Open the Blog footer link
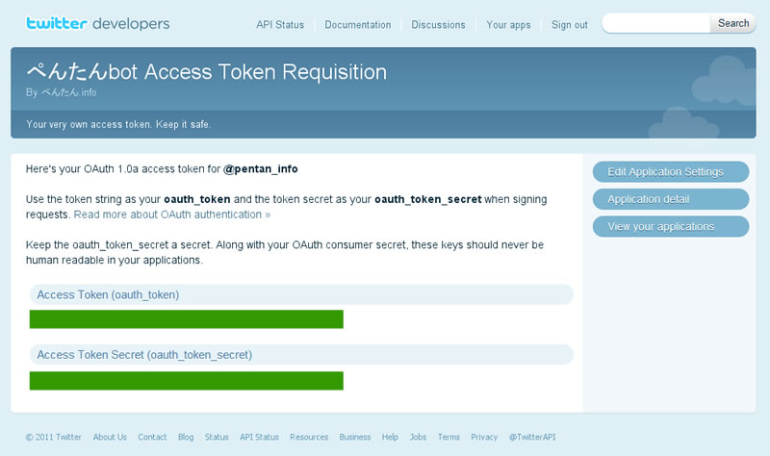This screenshot has width=770, height=456. (x=186, y=437)
